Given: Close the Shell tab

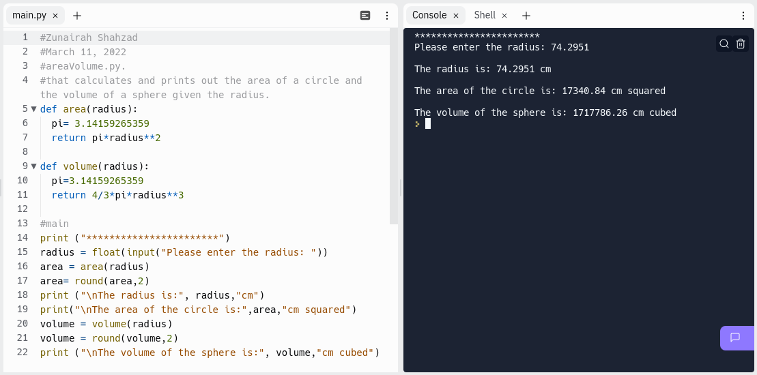Looking at the screenshot, I should click(504, 16).
